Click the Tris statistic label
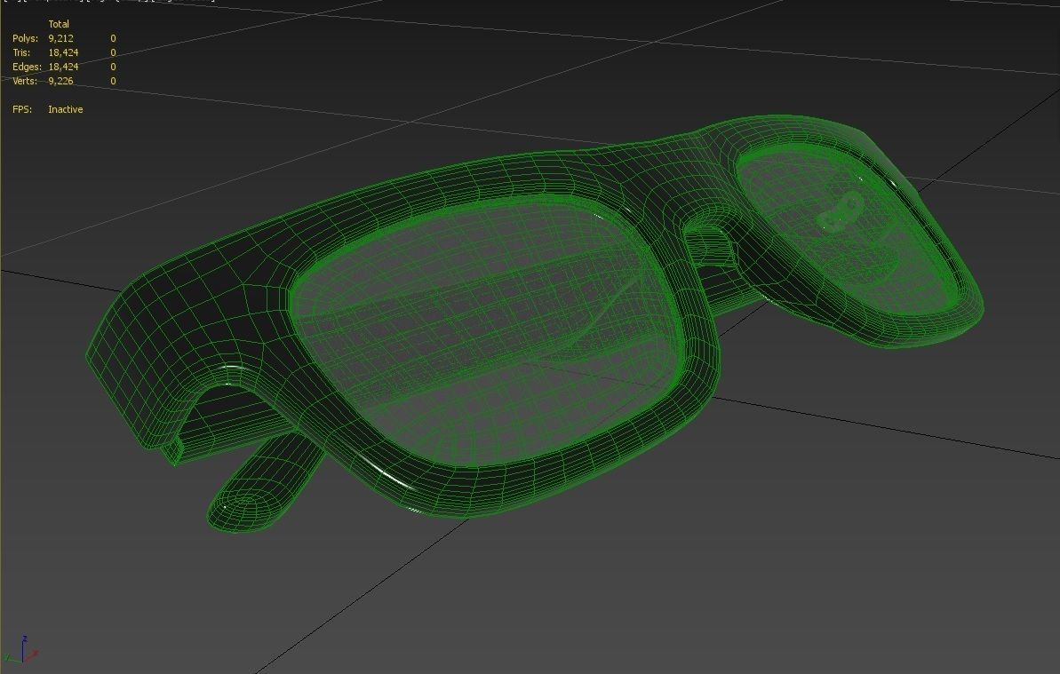Viewport: 1060px width, 674px height. [21, 52]
